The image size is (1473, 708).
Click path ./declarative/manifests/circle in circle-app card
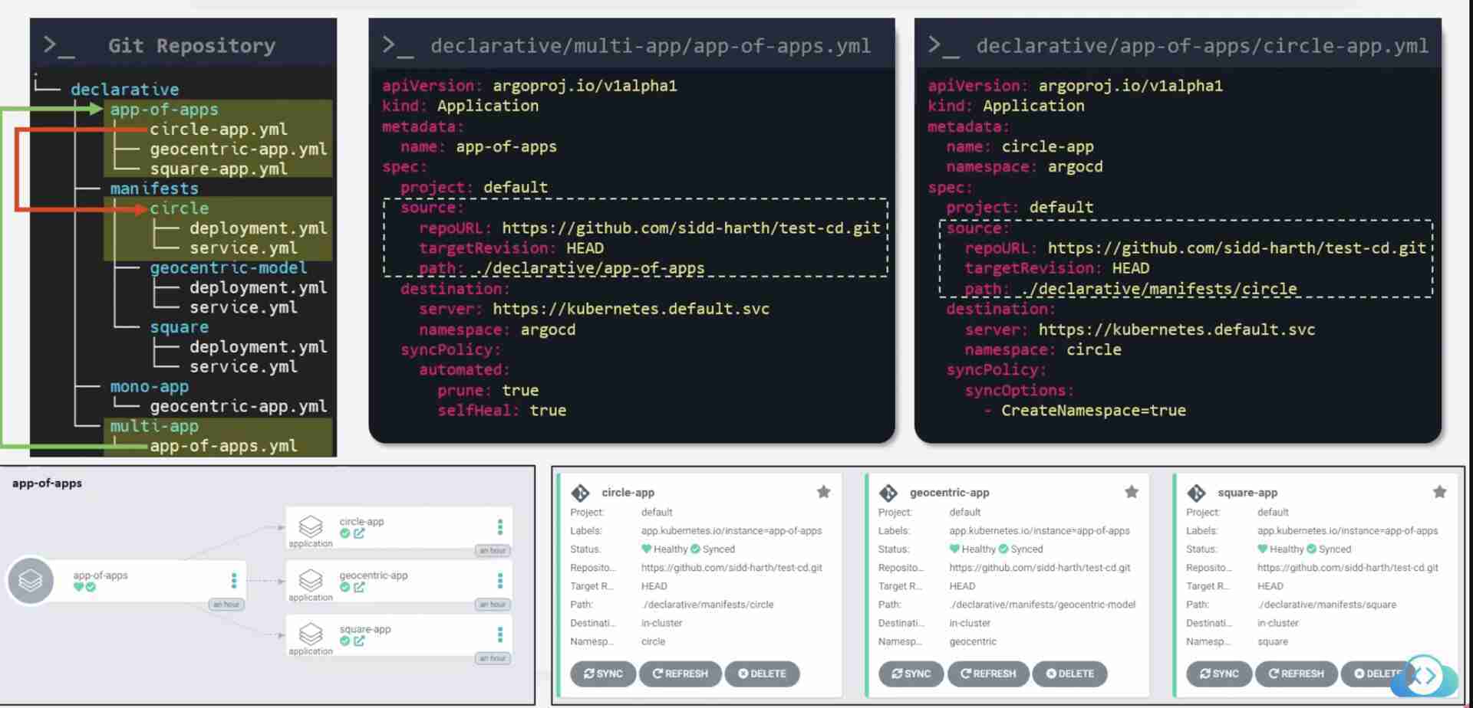click(707, 605)
